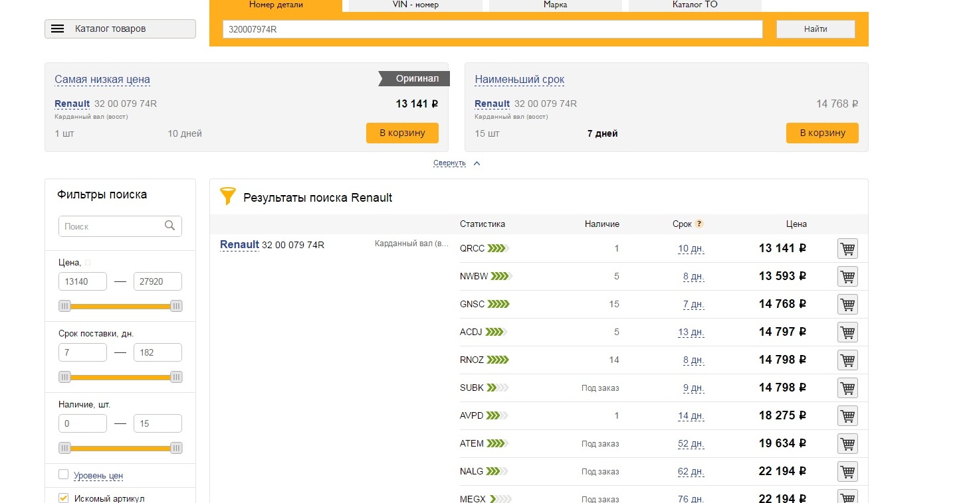Grab left availability slider handle

(x=64, y=448)
